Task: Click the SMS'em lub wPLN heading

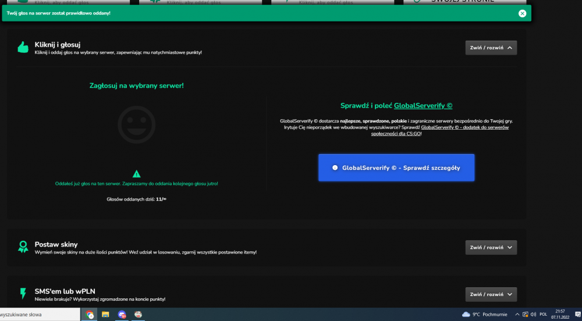Action: [x=65, y=291]
